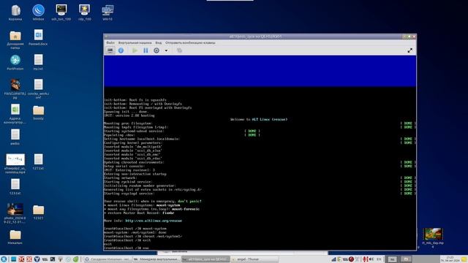
Task: Open the Вид menu
Action: (x=159, y=42)
